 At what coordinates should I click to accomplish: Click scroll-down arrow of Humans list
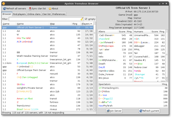pos(167,80)
